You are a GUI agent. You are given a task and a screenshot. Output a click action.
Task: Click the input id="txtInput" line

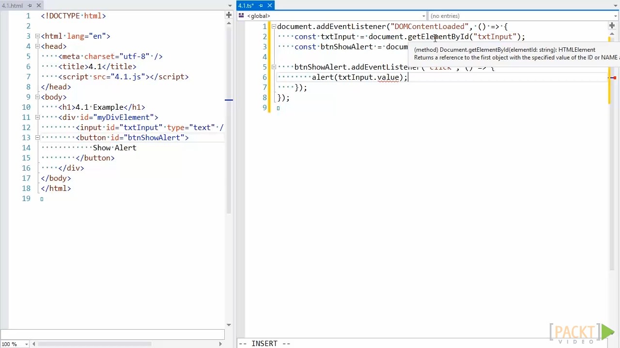[x=150, y=128]
